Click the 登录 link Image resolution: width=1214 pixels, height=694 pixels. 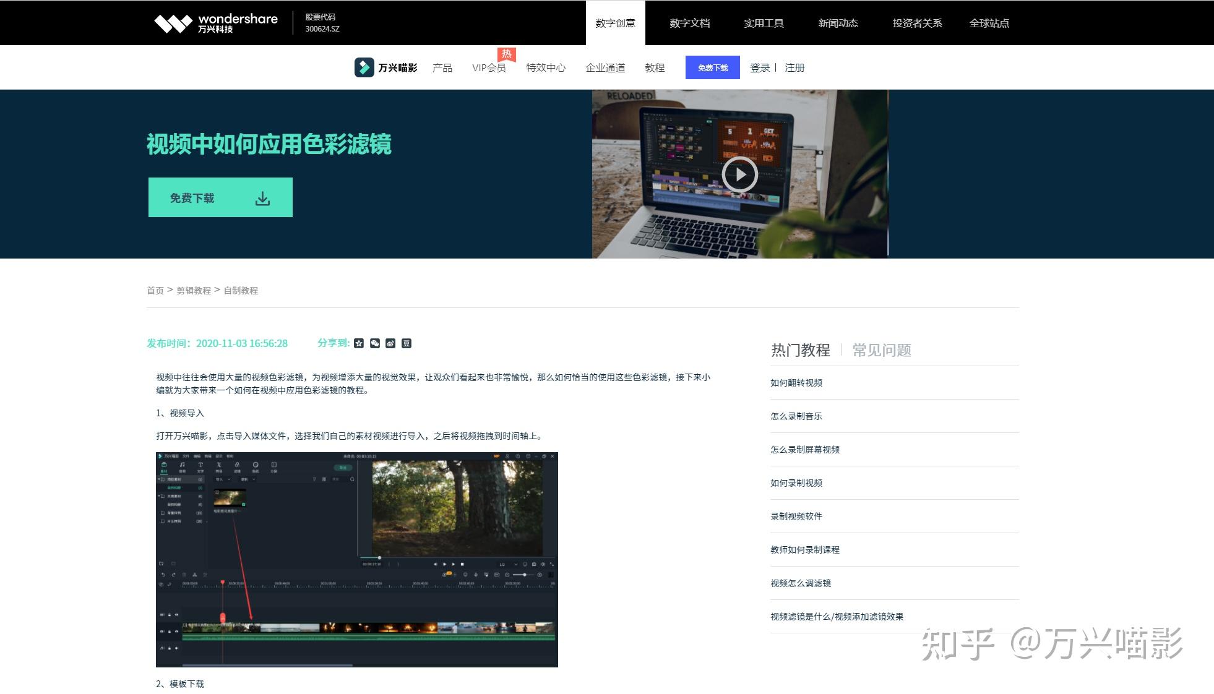point(760,67)
